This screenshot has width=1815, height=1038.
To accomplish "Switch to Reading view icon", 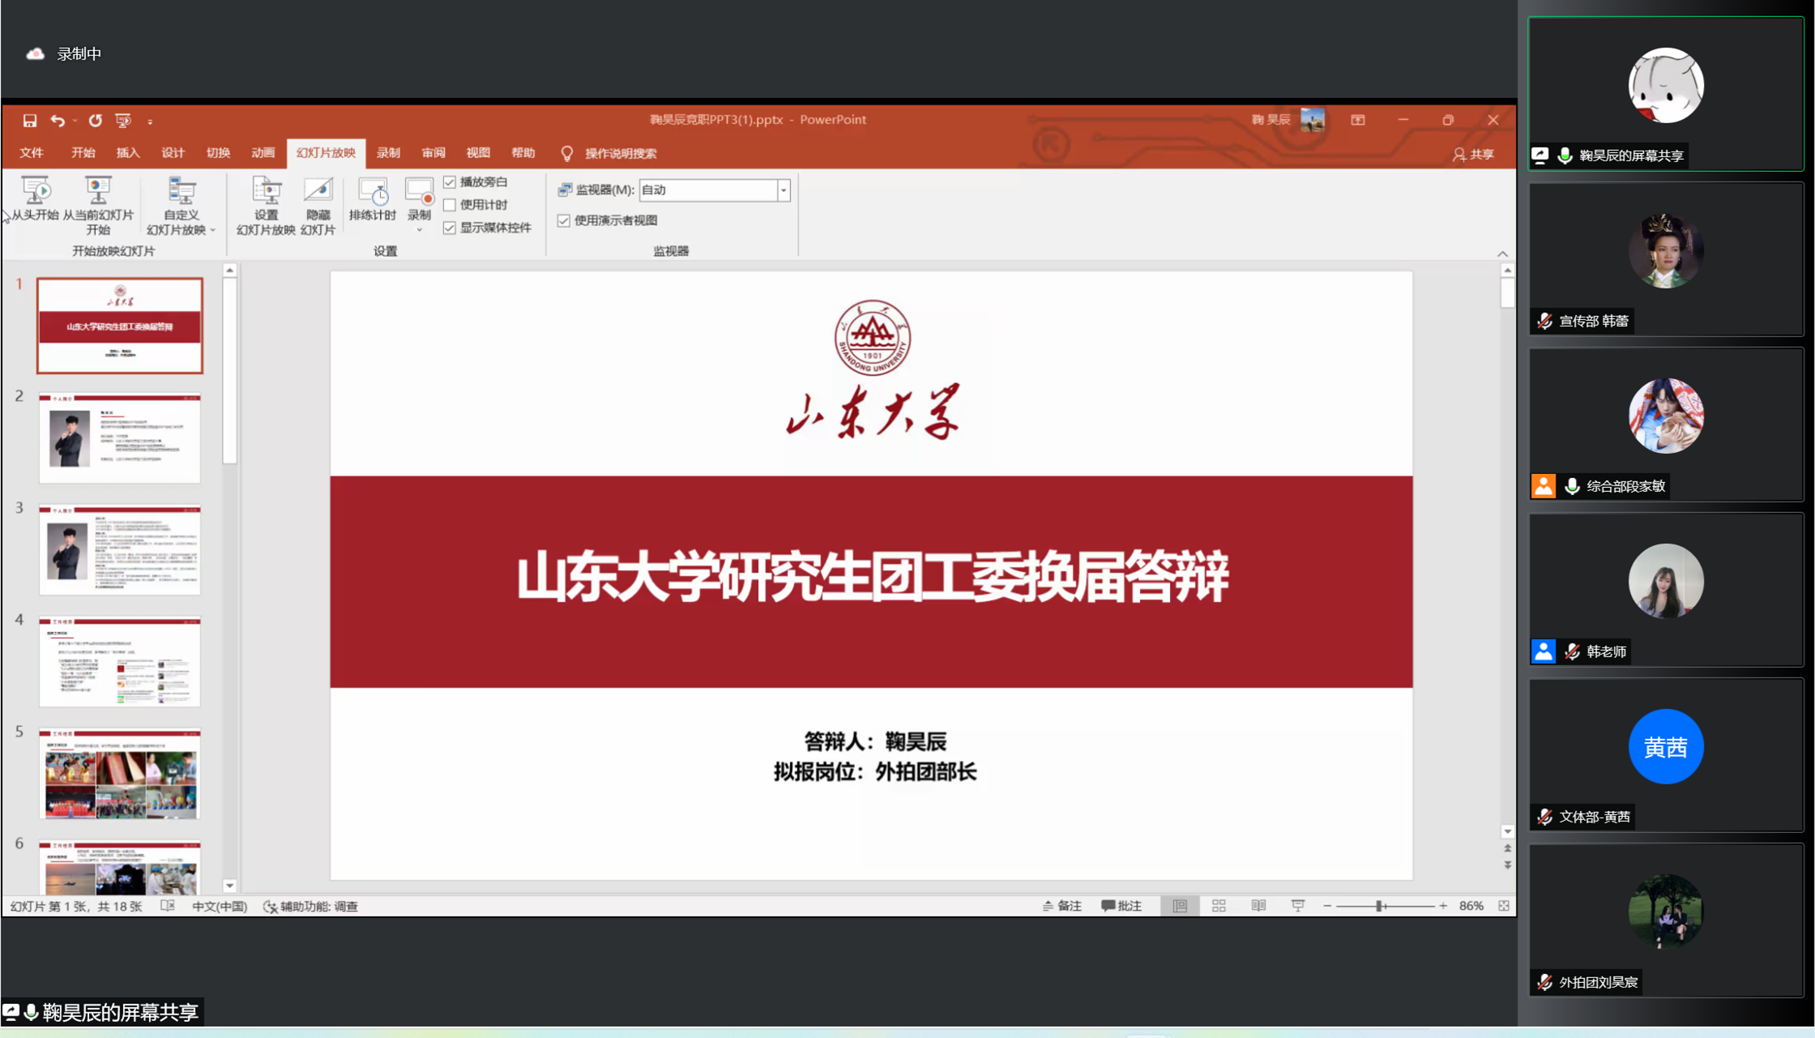I will click(1258, 906).
